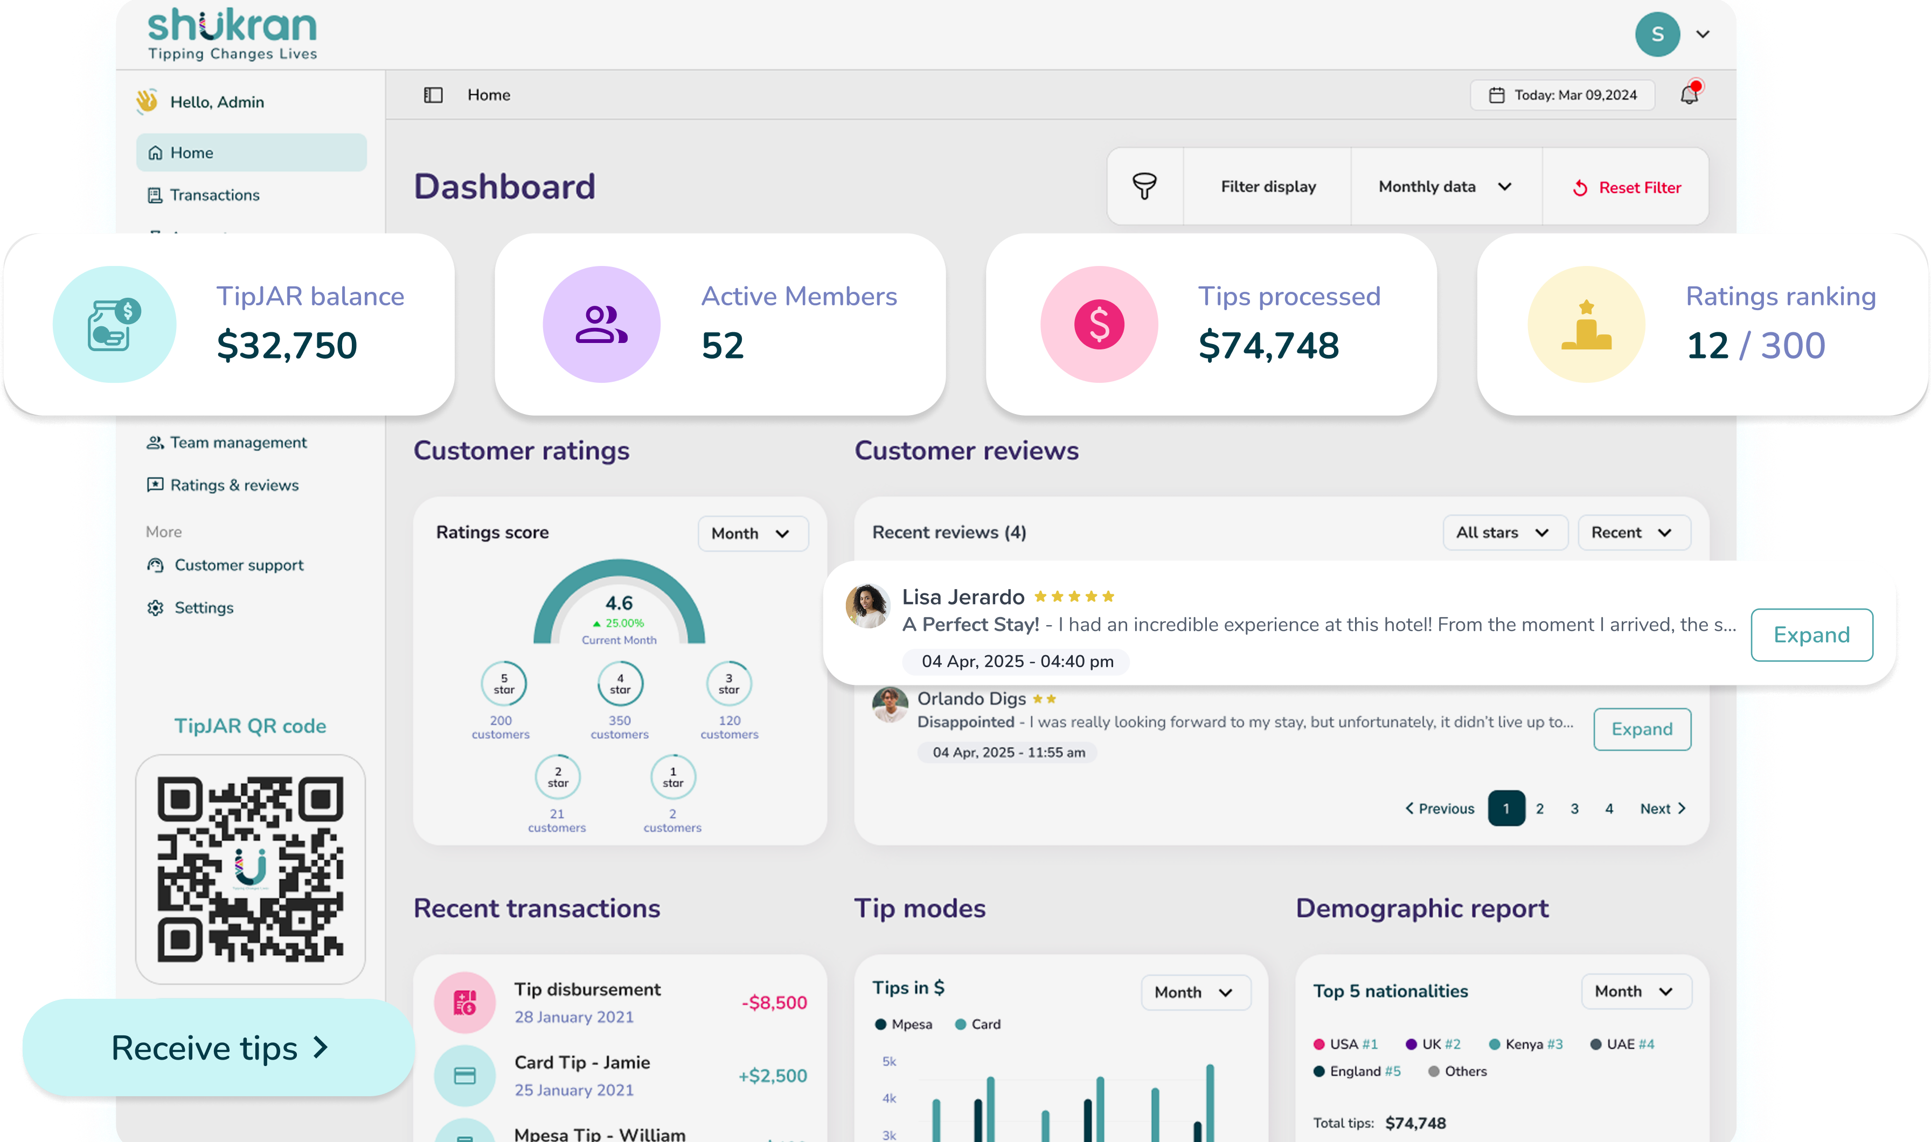Open the All stars review filter

[1504, 532]
